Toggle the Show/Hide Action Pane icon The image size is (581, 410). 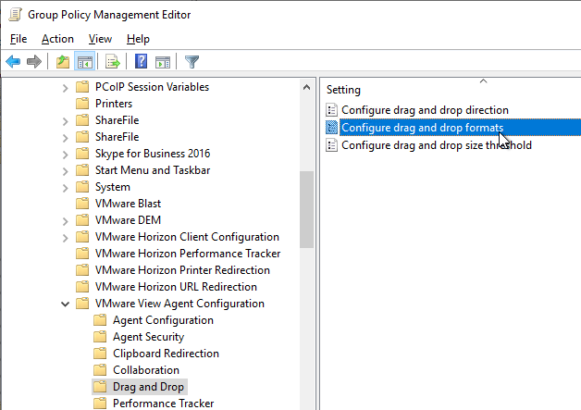pos(163,62)
